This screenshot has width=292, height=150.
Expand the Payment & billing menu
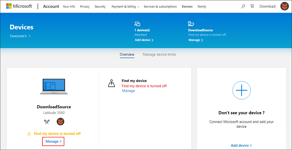point(126,6)
